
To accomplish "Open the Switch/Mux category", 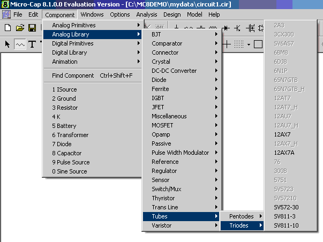I will [182, 189].
